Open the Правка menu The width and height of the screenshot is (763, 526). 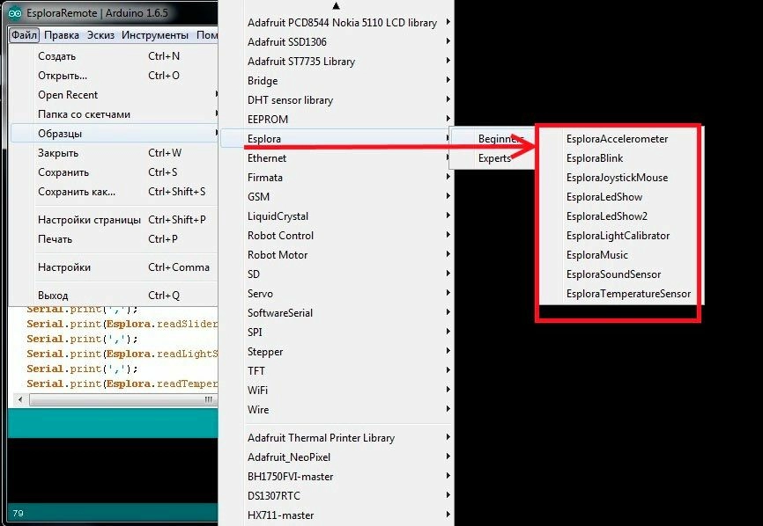(62, 35)
